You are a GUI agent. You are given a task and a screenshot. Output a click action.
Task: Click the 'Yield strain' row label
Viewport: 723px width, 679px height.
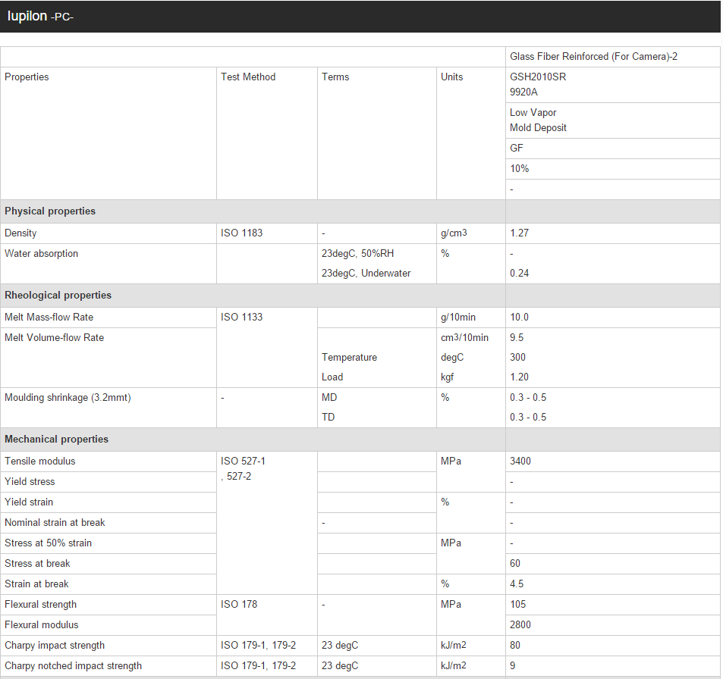108,502
